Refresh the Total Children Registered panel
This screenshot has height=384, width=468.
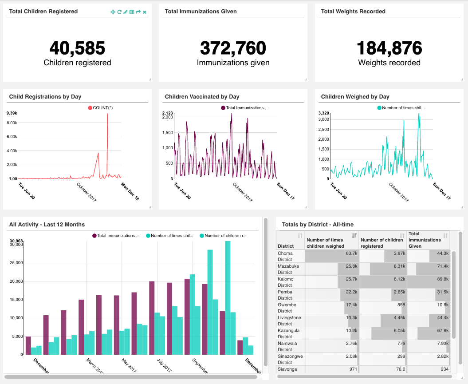119,12
